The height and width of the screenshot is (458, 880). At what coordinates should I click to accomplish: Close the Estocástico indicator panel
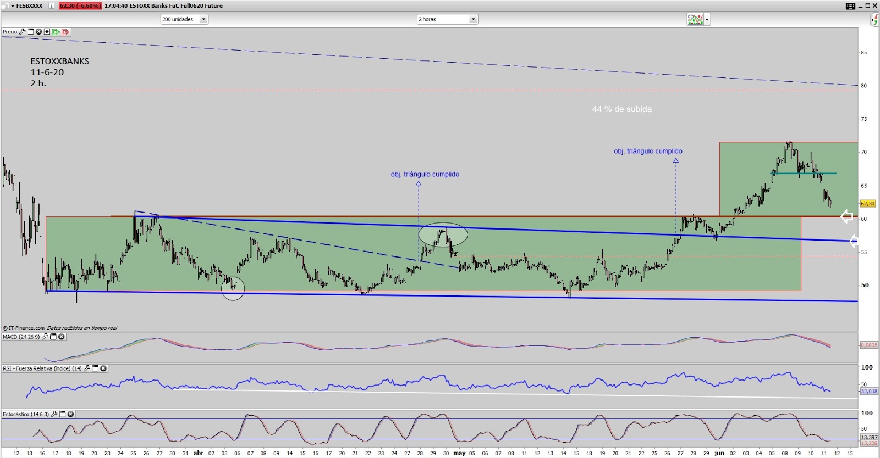70,414
